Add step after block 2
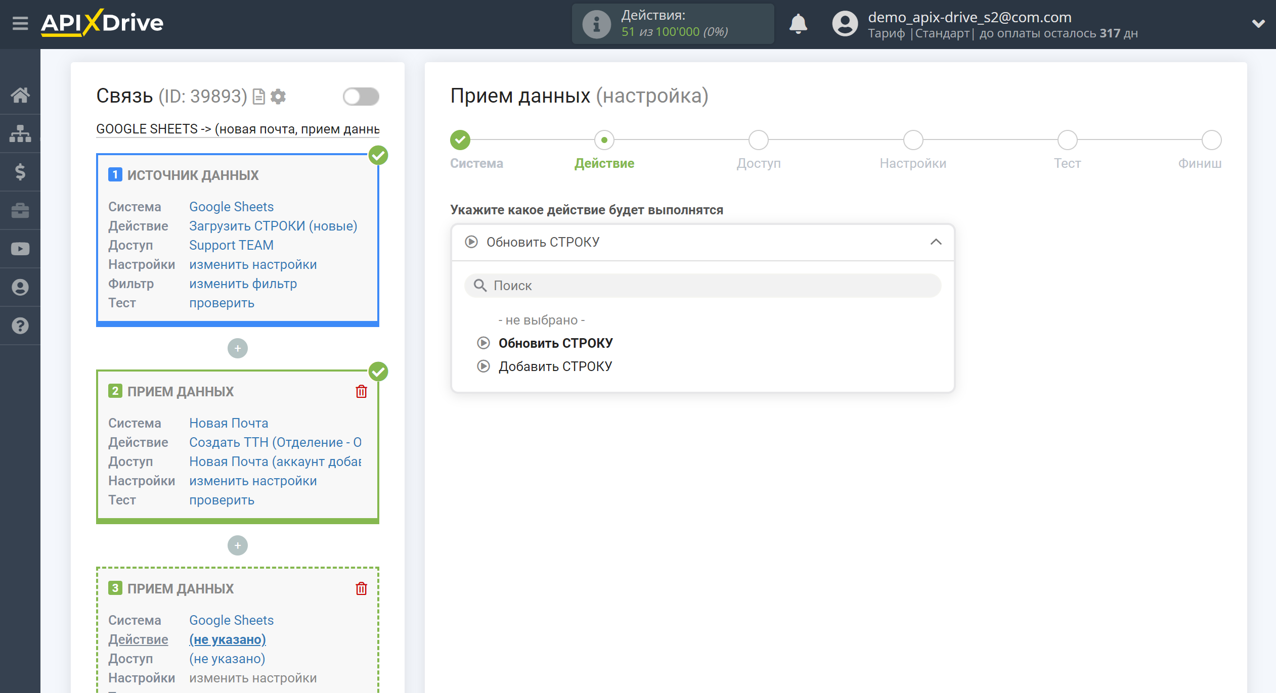 (x=238, y=545)
